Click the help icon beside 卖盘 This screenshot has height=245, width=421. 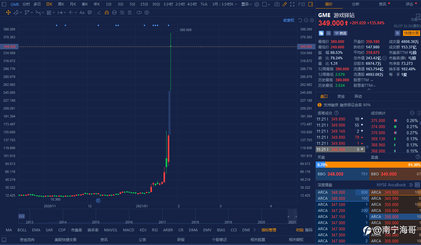coord(418,157)
